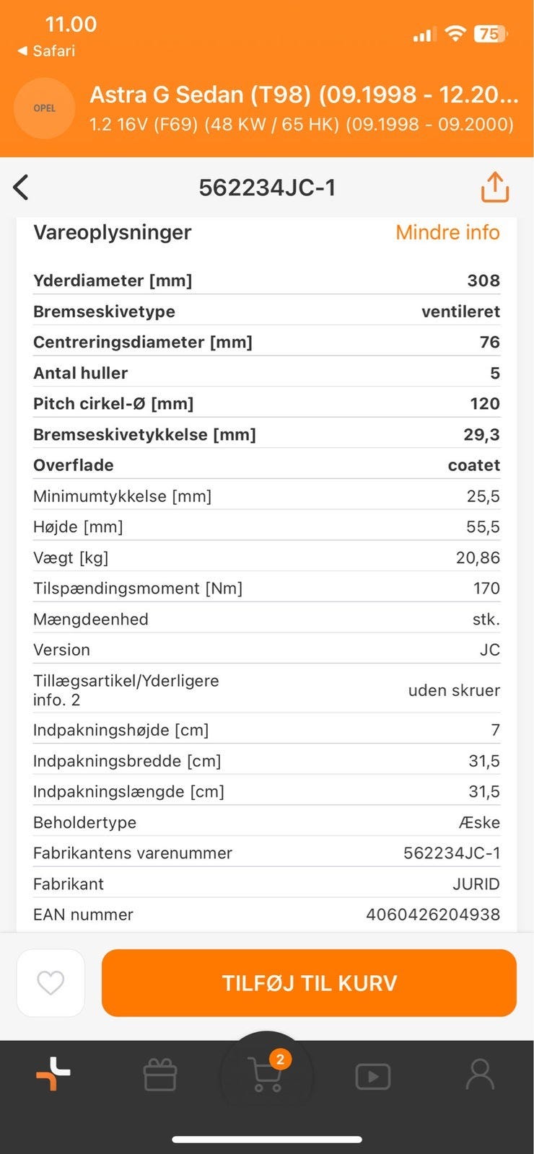Open the video tab icon

tap(373, 1076)
